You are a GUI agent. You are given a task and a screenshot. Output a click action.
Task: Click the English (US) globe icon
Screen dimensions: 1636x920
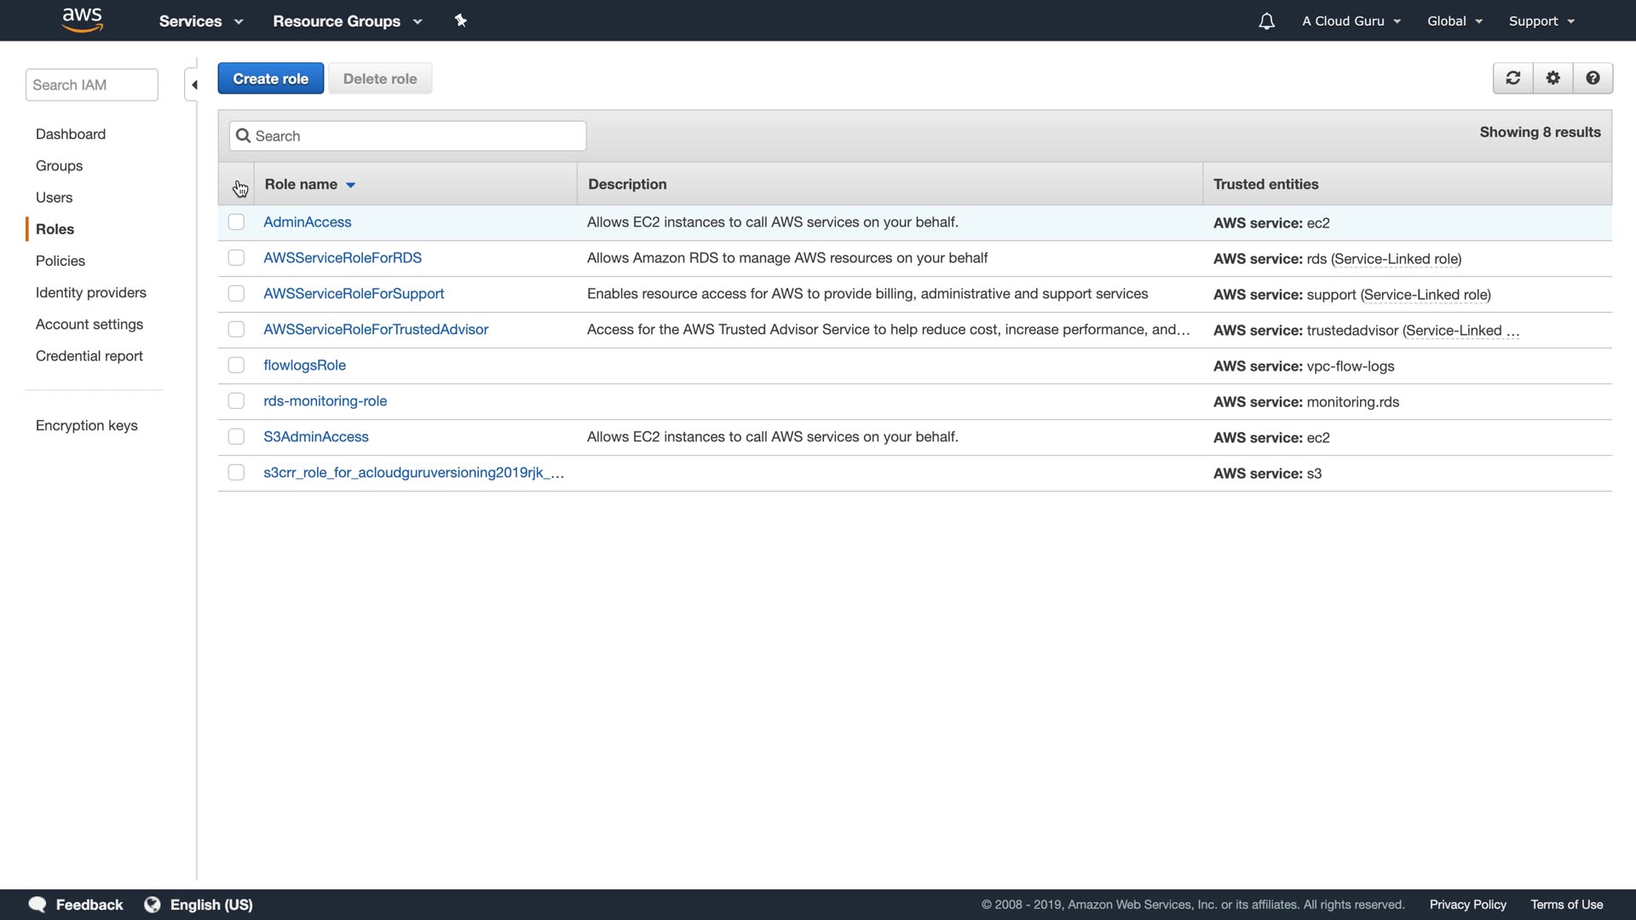(x=153, y=905)
